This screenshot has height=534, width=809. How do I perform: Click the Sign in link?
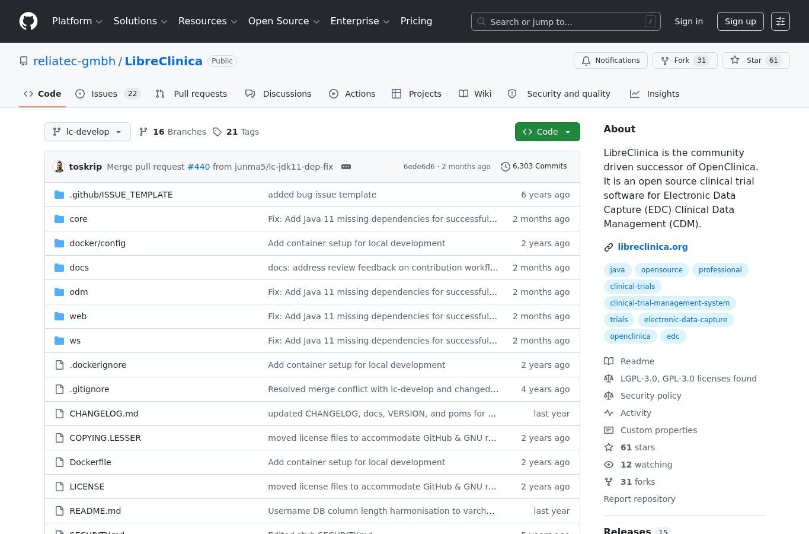[x=689, y=21]
